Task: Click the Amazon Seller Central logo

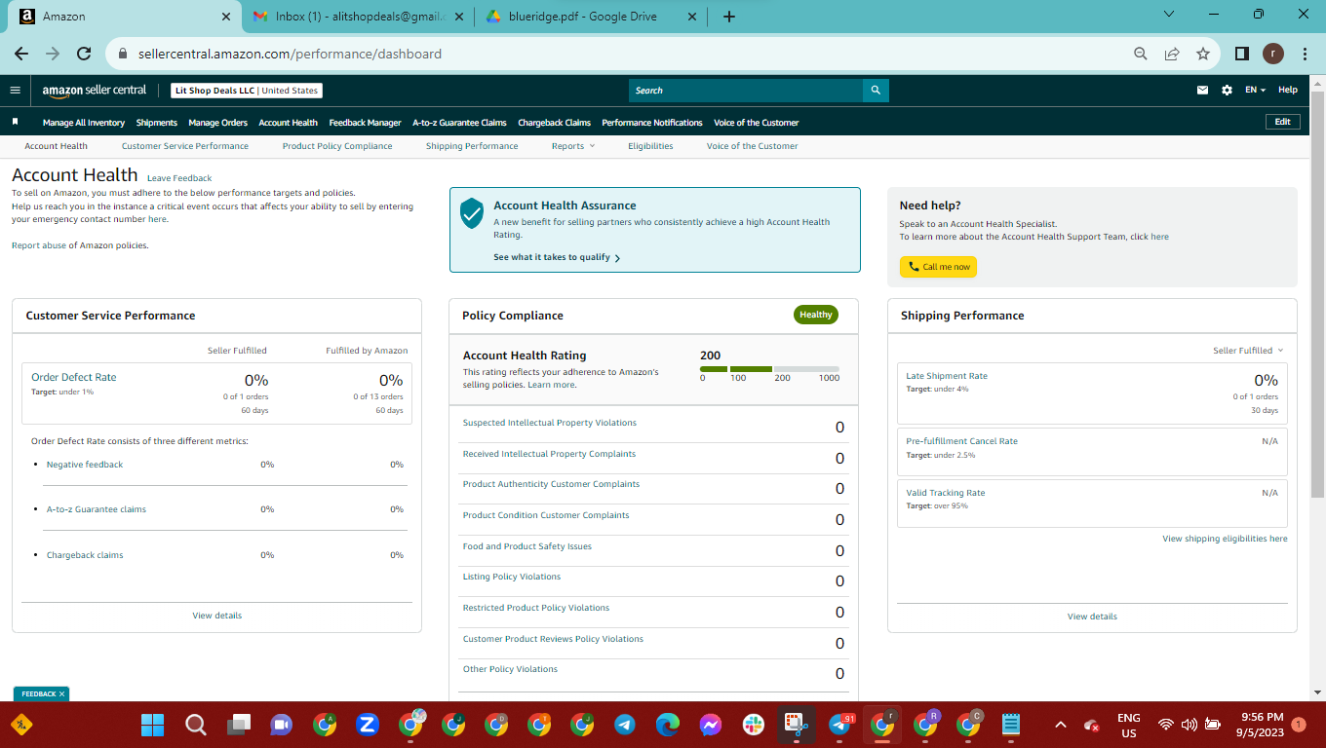Action: click(95, 91)
